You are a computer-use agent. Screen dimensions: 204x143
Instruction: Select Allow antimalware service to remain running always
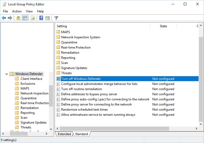point(98,115)
